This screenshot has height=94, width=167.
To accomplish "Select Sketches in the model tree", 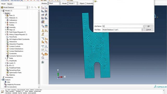I will [12, 75].
